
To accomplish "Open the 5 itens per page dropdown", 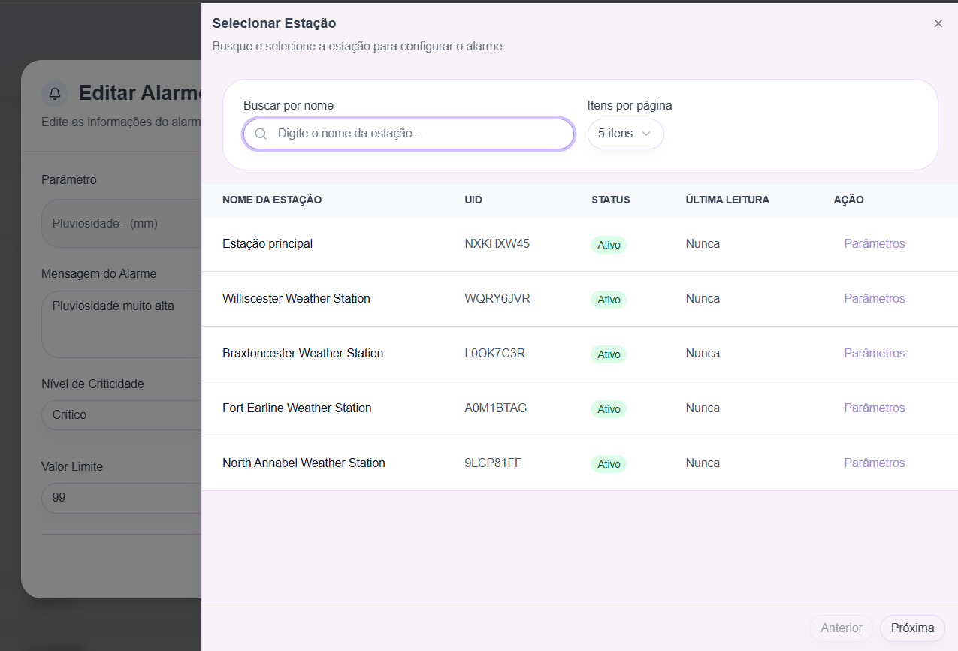I will [624, 134].
